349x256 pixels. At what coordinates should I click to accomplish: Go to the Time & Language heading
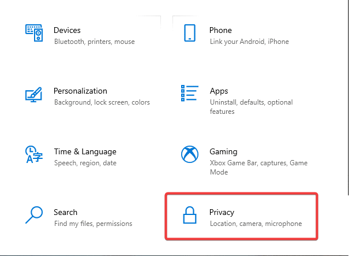[x=85, y=151]
